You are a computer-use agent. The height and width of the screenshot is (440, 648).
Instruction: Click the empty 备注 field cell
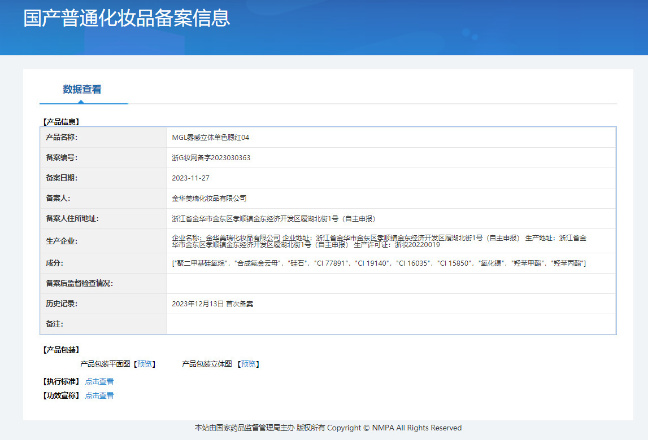390,324
